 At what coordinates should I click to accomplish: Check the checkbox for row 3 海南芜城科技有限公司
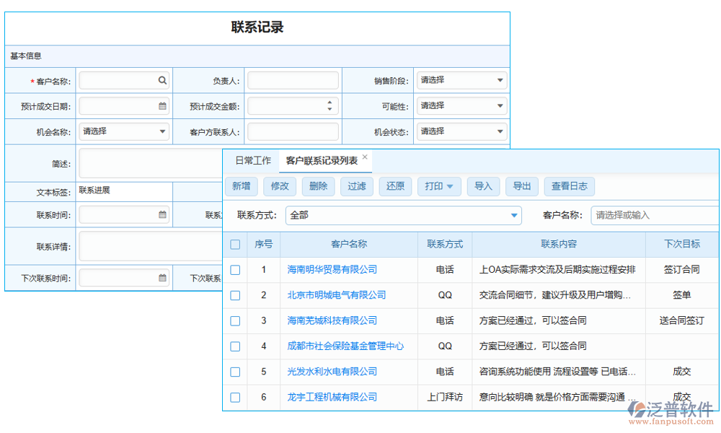point(234,320)
